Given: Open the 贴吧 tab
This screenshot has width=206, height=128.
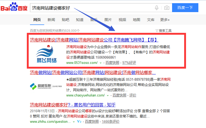Looking at the screenshot, I should 66,20.
